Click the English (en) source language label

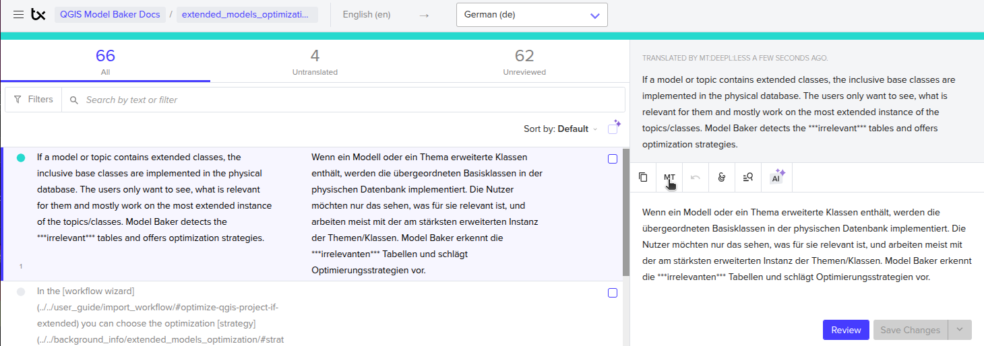click(x=366, y=15)
